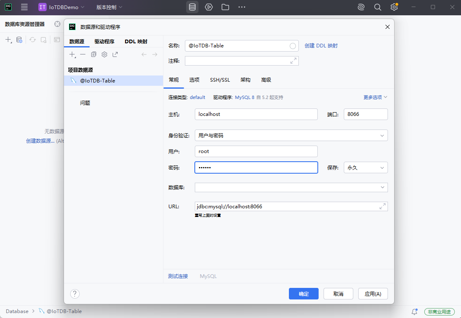
Task: Open the SSH/SSL settings tab
Action: pos(220,80)
